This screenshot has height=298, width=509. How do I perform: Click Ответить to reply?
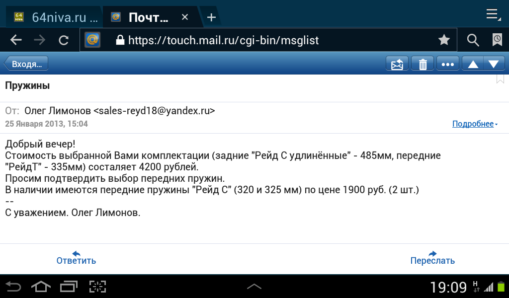point(76,257)
